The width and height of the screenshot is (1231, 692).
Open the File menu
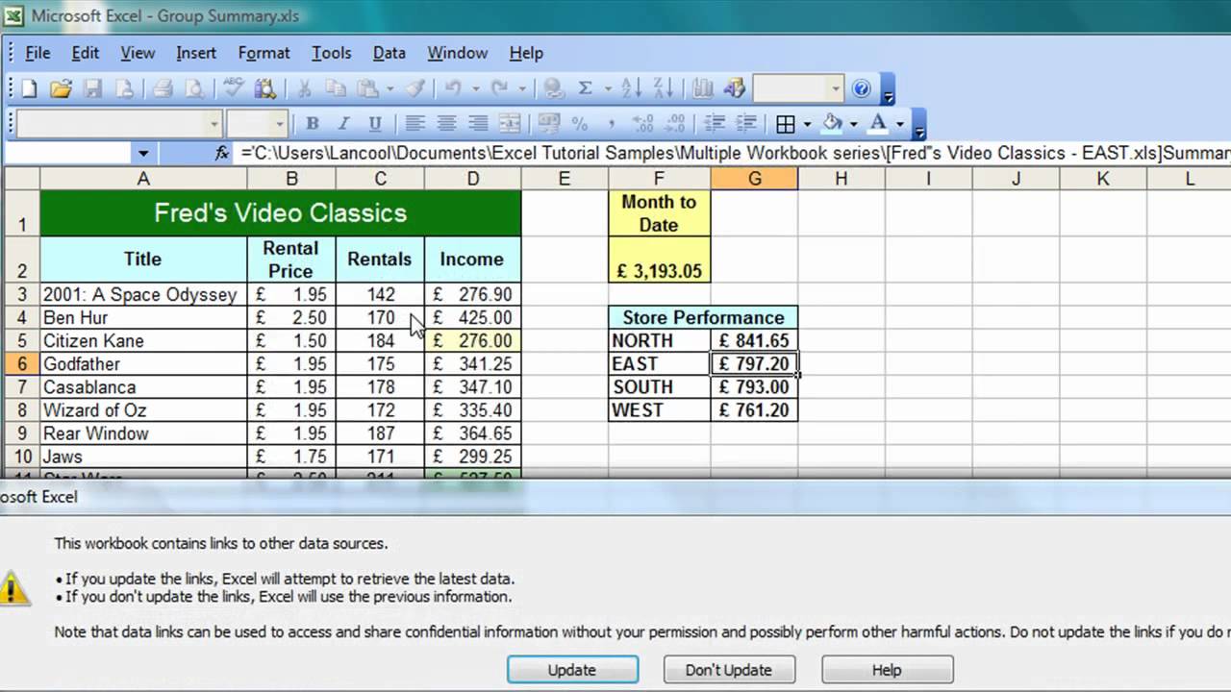(38, 53)
